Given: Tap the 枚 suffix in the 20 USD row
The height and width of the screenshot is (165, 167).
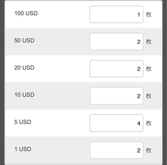Looking at the screenshot, I should (149, 69).
